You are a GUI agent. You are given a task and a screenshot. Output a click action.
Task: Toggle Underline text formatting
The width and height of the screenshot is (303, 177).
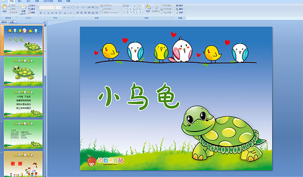pos(48,13)
